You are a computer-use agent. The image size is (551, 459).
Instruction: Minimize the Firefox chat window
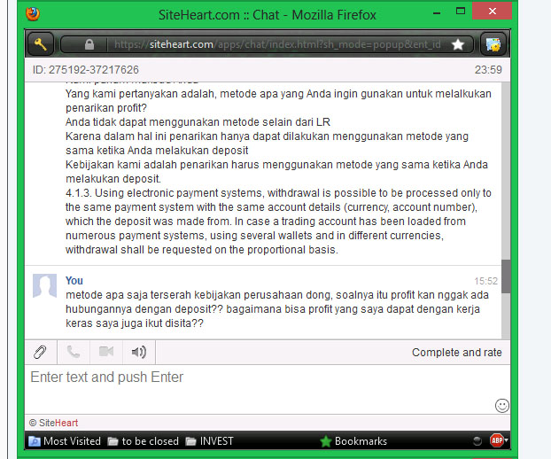437,13
